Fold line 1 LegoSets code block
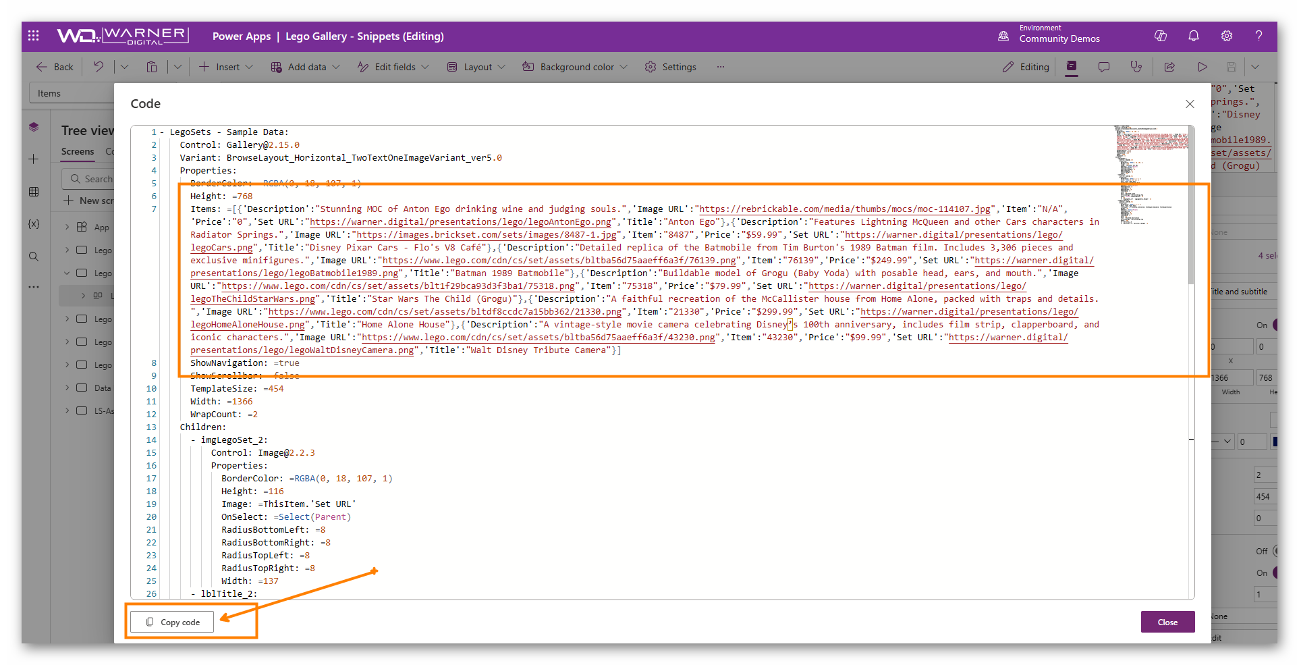1299x665 pixels. pyautogui.click(x=162, y=132)
